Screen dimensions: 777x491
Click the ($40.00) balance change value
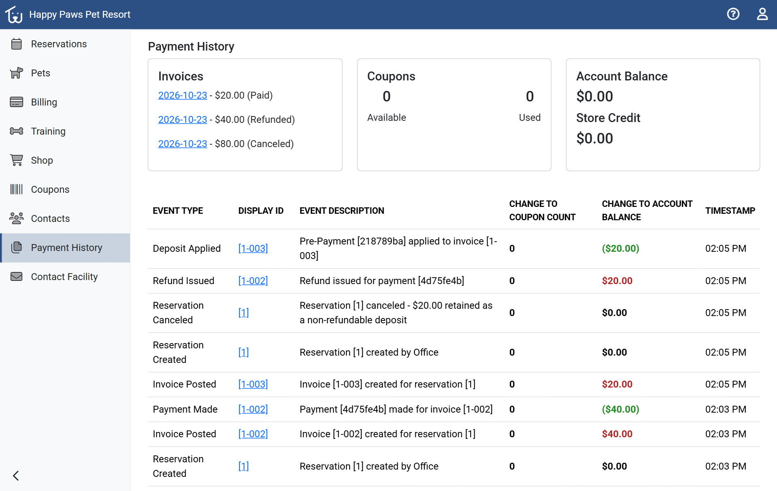point(620,409)
